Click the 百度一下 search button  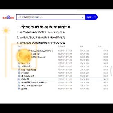pos(91,17)
